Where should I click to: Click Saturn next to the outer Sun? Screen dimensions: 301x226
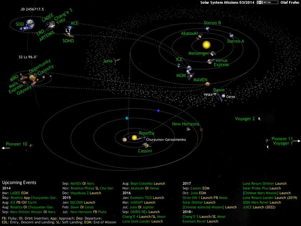(125, 140)
